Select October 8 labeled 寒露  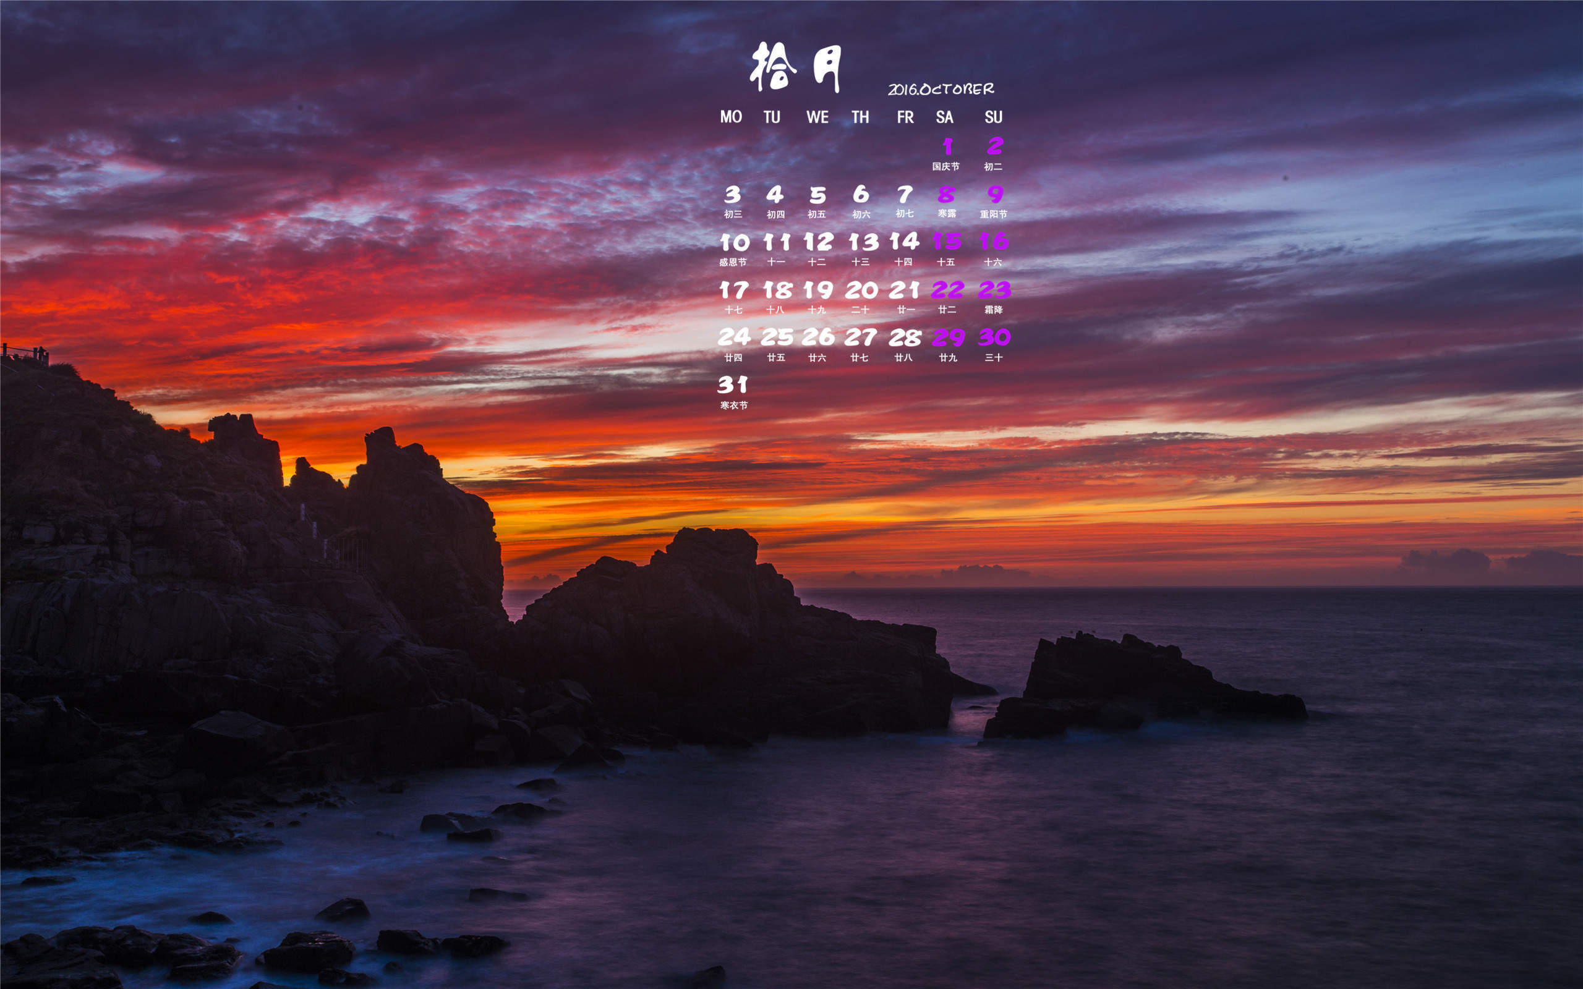947,202
